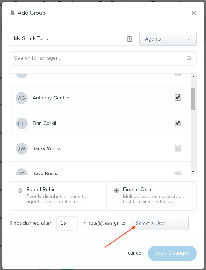206x270 pixels.
Task: Select the First to Claim radio option
Action: (116, 190)
